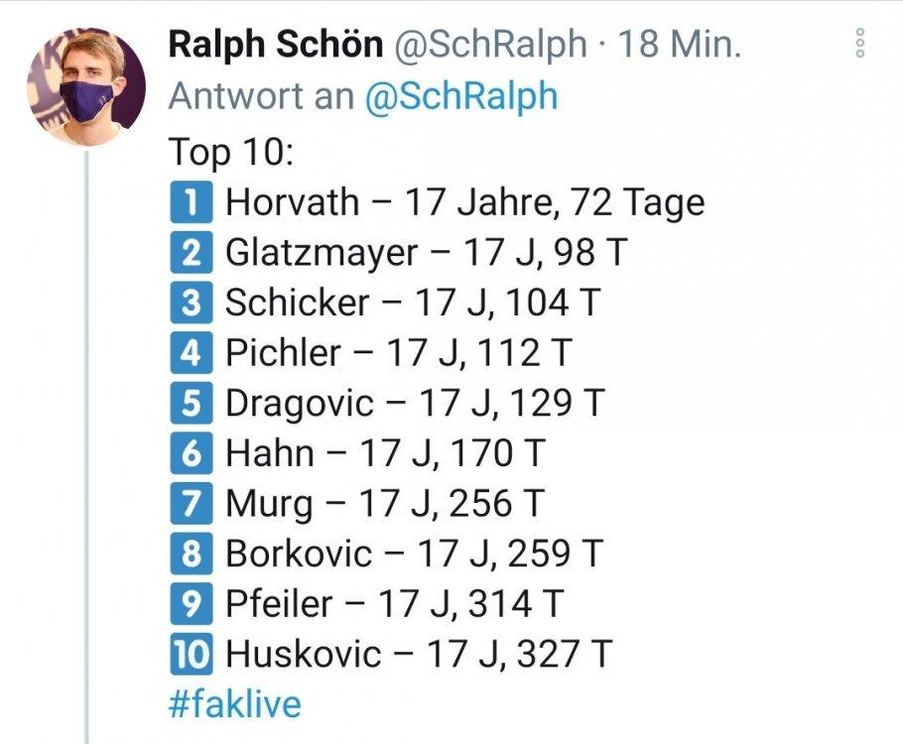This screenshot has width=903, height=744.
Task: Open the blue @SchRalph reply mention
Action: click(x=461, y=95)
